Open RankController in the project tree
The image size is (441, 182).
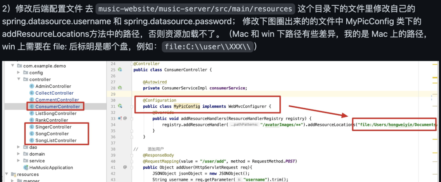pyautogui.click(x=52, y=120)
